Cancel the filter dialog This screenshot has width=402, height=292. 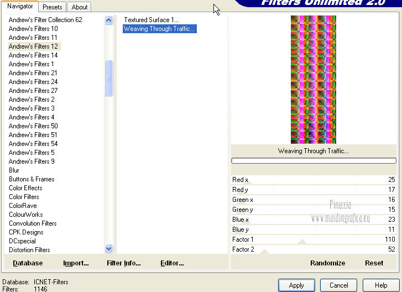tap(338, 285)
